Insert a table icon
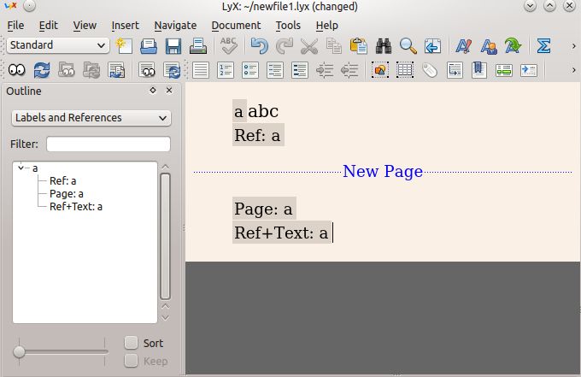Screen dimensions: 581x377 (405, 70)
